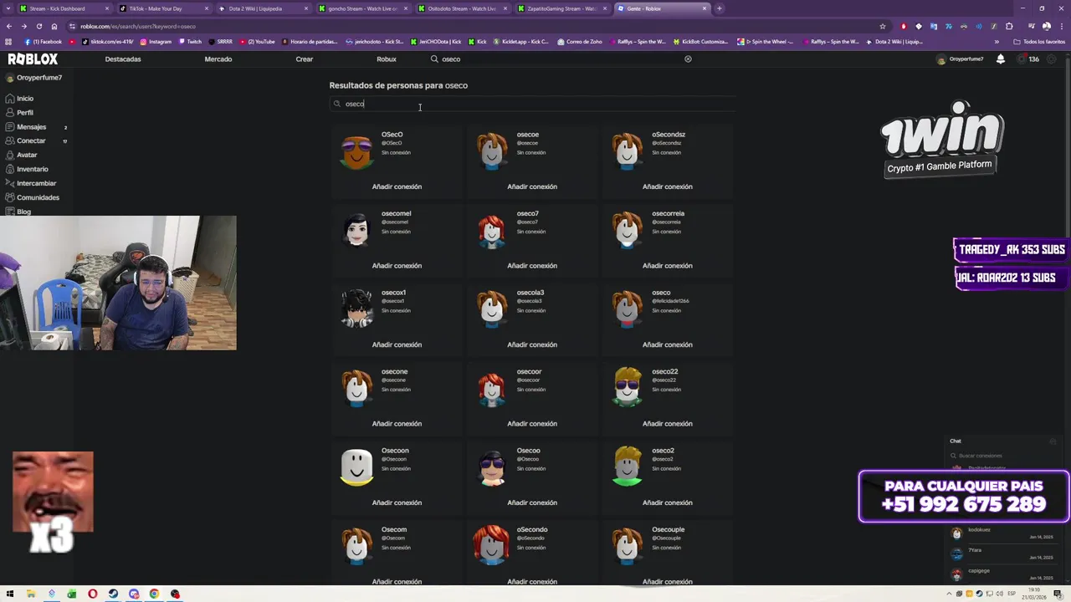Open the Comunidades sidebar icon
Image resolution: width=1071 pixels, height=602 pixels.
10,197
